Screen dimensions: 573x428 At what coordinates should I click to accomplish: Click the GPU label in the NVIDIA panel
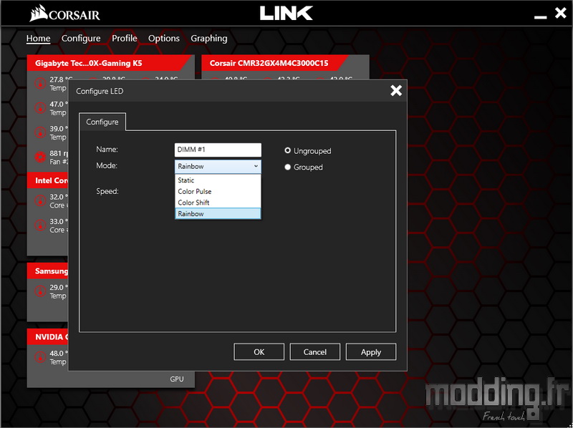point(177,379)
